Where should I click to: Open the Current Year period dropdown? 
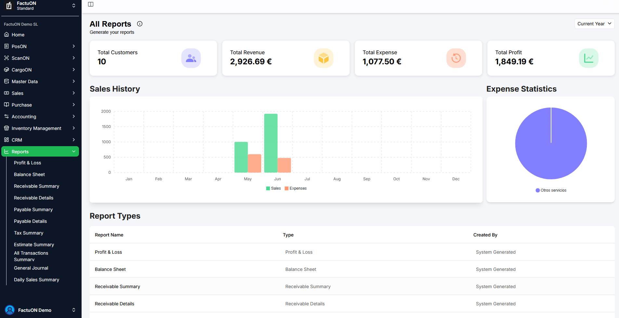[594, 24]
